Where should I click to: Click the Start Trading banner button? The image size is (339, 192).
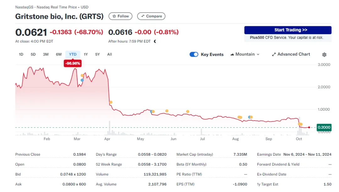(x=288, y=30)
